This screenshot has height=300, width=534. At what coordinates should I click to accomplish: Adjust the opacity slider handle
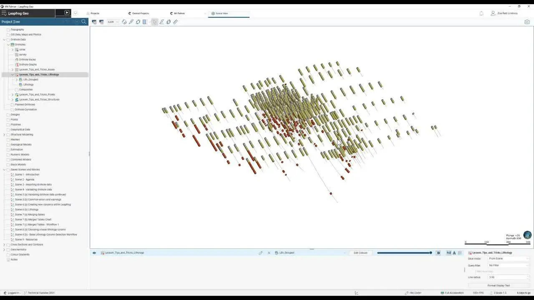tap(431, 253)
